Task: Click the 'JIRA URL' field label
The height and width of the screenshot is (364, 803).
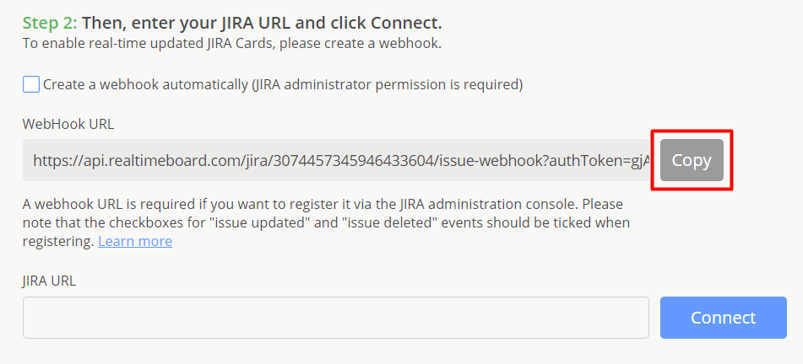Action: point(49,281)
